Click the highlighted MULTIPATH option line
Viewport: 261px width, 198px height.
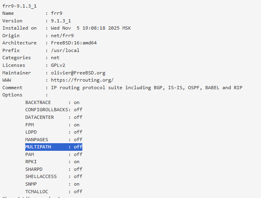pyautogui.click(x=54, y=147)
